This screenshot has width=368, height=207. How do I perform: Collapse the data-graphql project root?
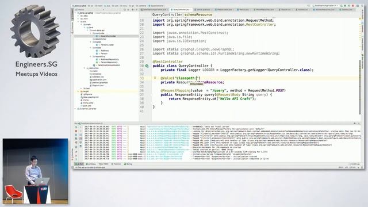[75, 13]
